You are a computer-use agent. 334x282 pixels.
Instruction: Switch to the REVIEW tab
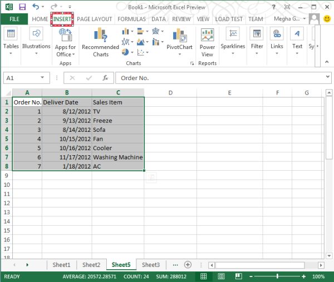tap(181, 19)
